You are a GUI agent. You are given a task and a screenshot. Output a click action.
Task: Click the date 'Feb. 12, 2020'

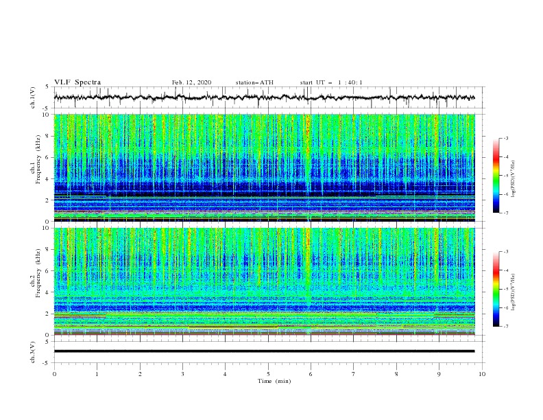coord(191,82)
